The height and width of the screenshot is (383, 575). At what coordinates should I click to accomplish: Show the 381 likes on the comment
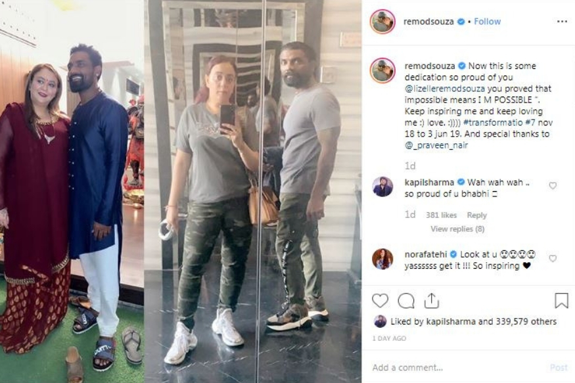pos(441,215)
